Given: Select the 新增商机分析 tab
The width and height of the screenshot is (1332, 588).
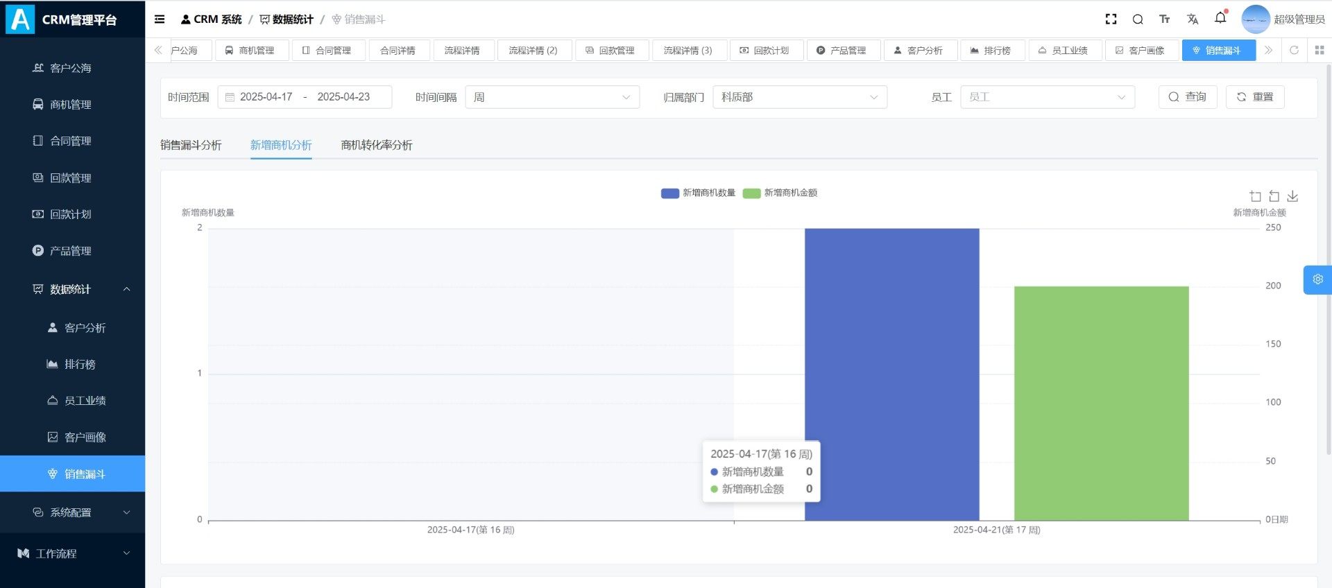Looking at the screenshot, I should pos(281,145).
